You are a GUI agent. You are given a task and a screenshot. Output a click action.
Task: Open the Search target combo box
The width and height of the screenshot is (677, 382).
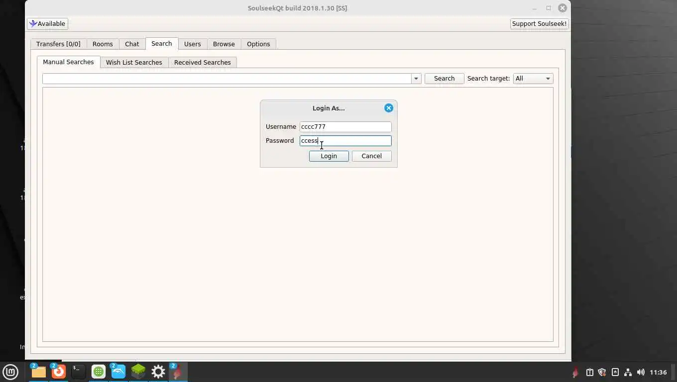point(533,79)
